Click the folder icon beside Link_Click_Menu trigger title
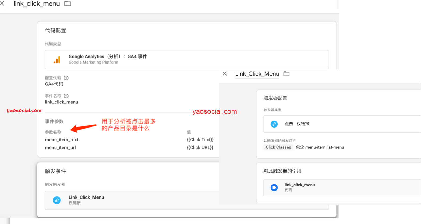The width and height of the screenshot is (430, 224). 286,74
